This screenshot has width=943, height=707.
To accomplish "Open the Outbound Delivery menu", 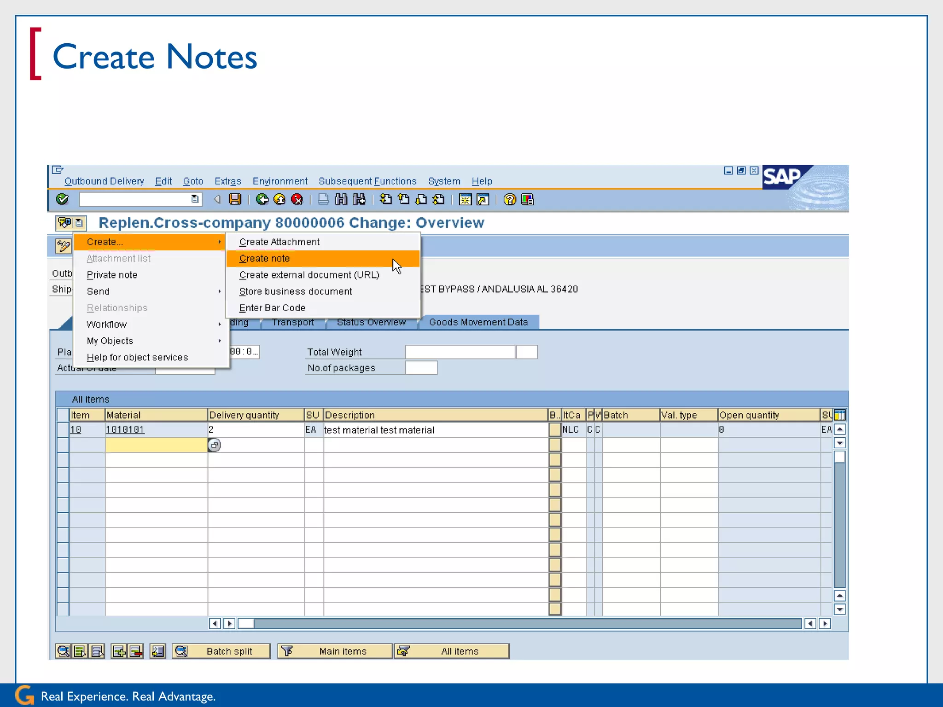I will click(x=104, y=181).
